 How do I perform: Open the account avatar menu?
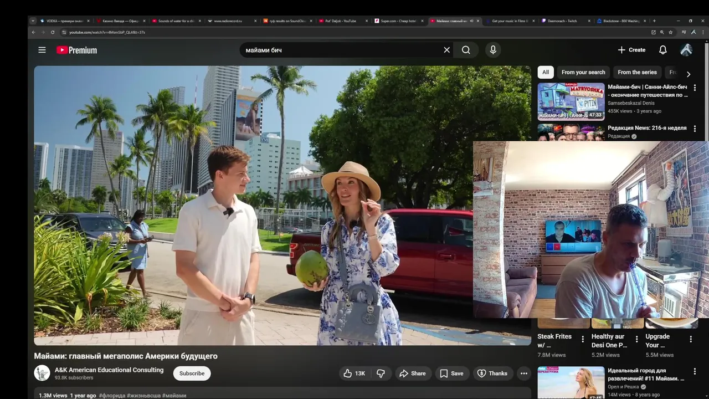click(x=686, y=50)
